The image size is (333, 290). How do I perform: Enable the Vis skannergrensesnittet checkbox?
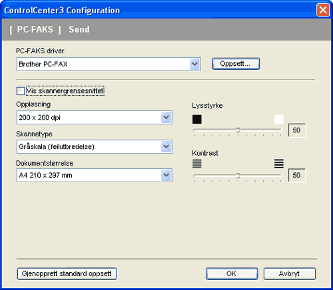(21, 91)
